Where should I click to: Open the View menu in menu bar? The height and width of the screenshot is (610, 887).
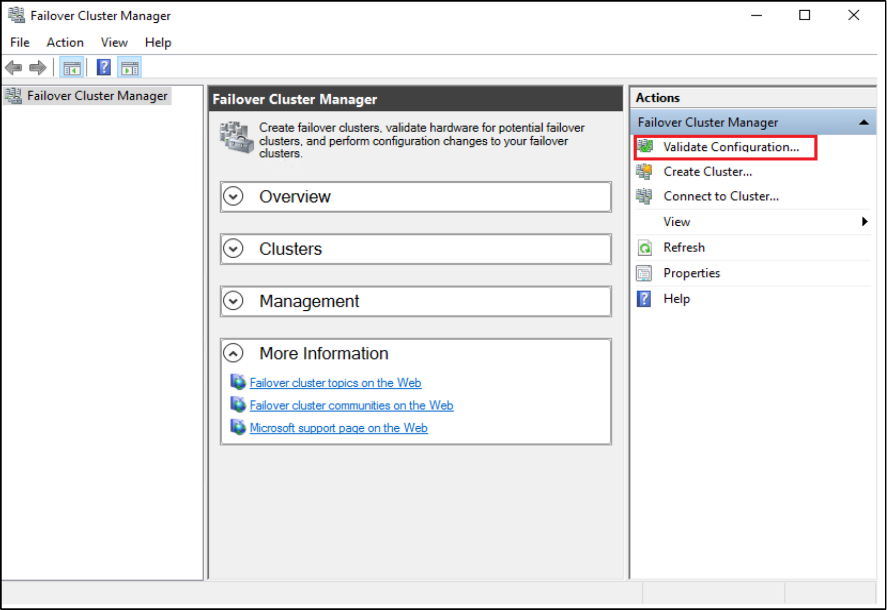click(114, 43)
